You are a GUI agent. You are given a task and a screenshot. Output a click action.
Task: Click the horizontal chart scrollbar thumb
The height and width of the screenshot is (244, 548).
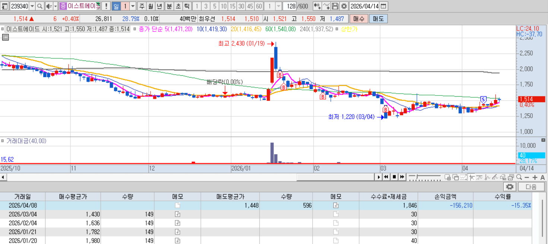(336, 177)
